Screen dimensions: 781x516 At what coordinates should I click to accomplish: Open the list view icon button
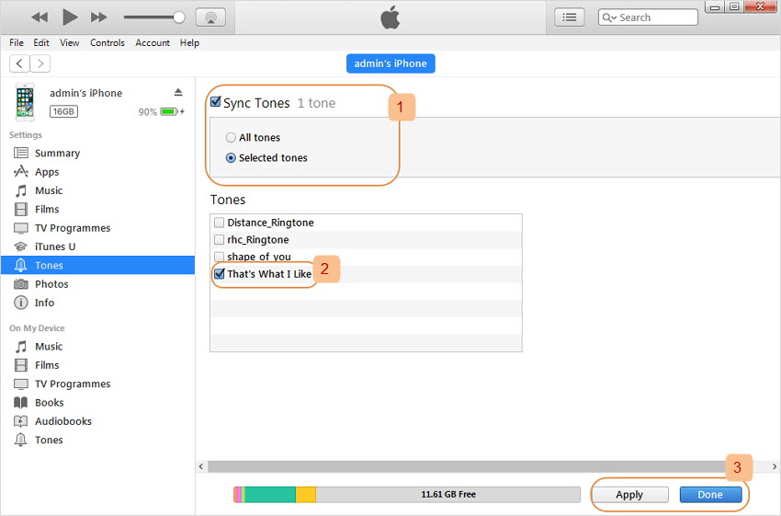coord(570,17)
